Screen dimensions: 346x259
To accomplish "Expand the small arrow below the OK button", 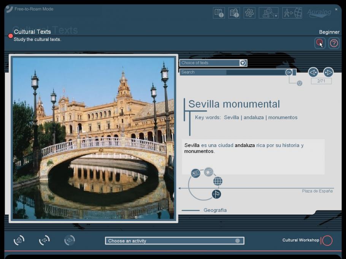I will (x=299, y=83).
